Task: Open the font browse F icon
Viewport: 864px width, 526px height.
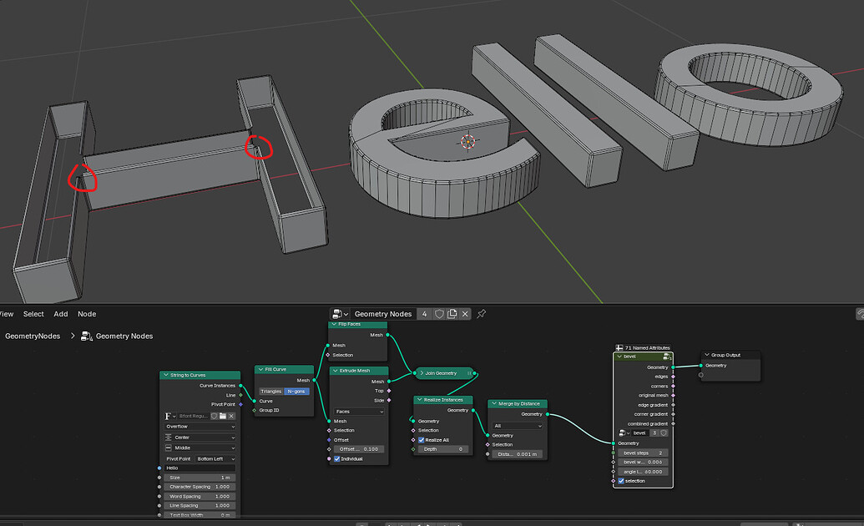Action: pyautogui.click(x=169, y=417)
